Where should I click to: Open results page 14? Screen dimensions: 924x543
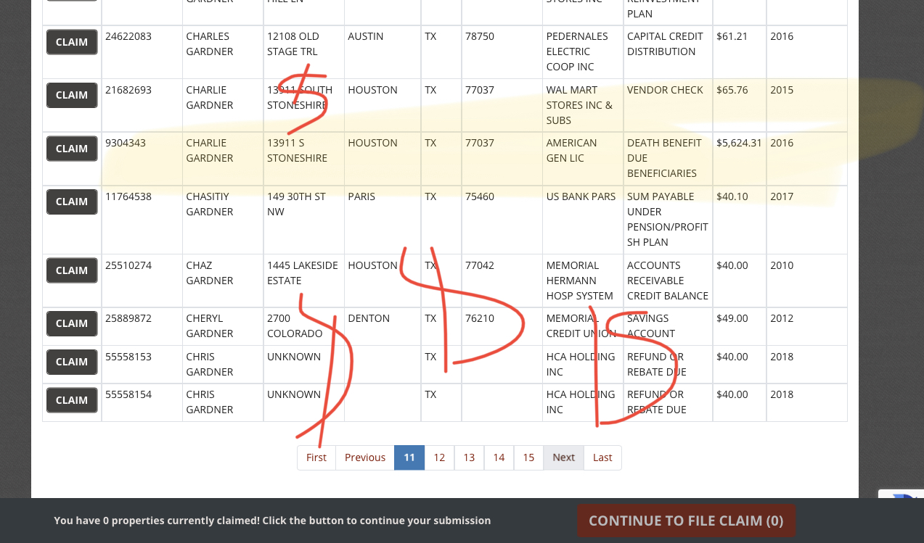coord(499,457)
